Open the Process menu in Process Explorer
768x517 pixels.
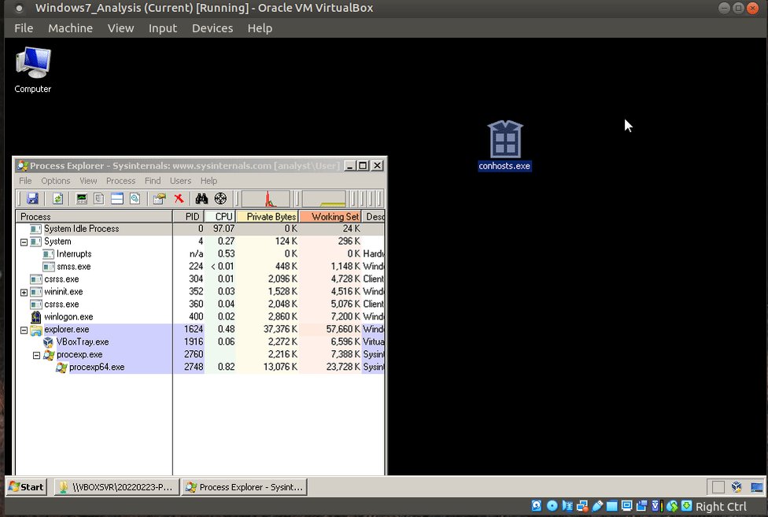coord(120,181)
